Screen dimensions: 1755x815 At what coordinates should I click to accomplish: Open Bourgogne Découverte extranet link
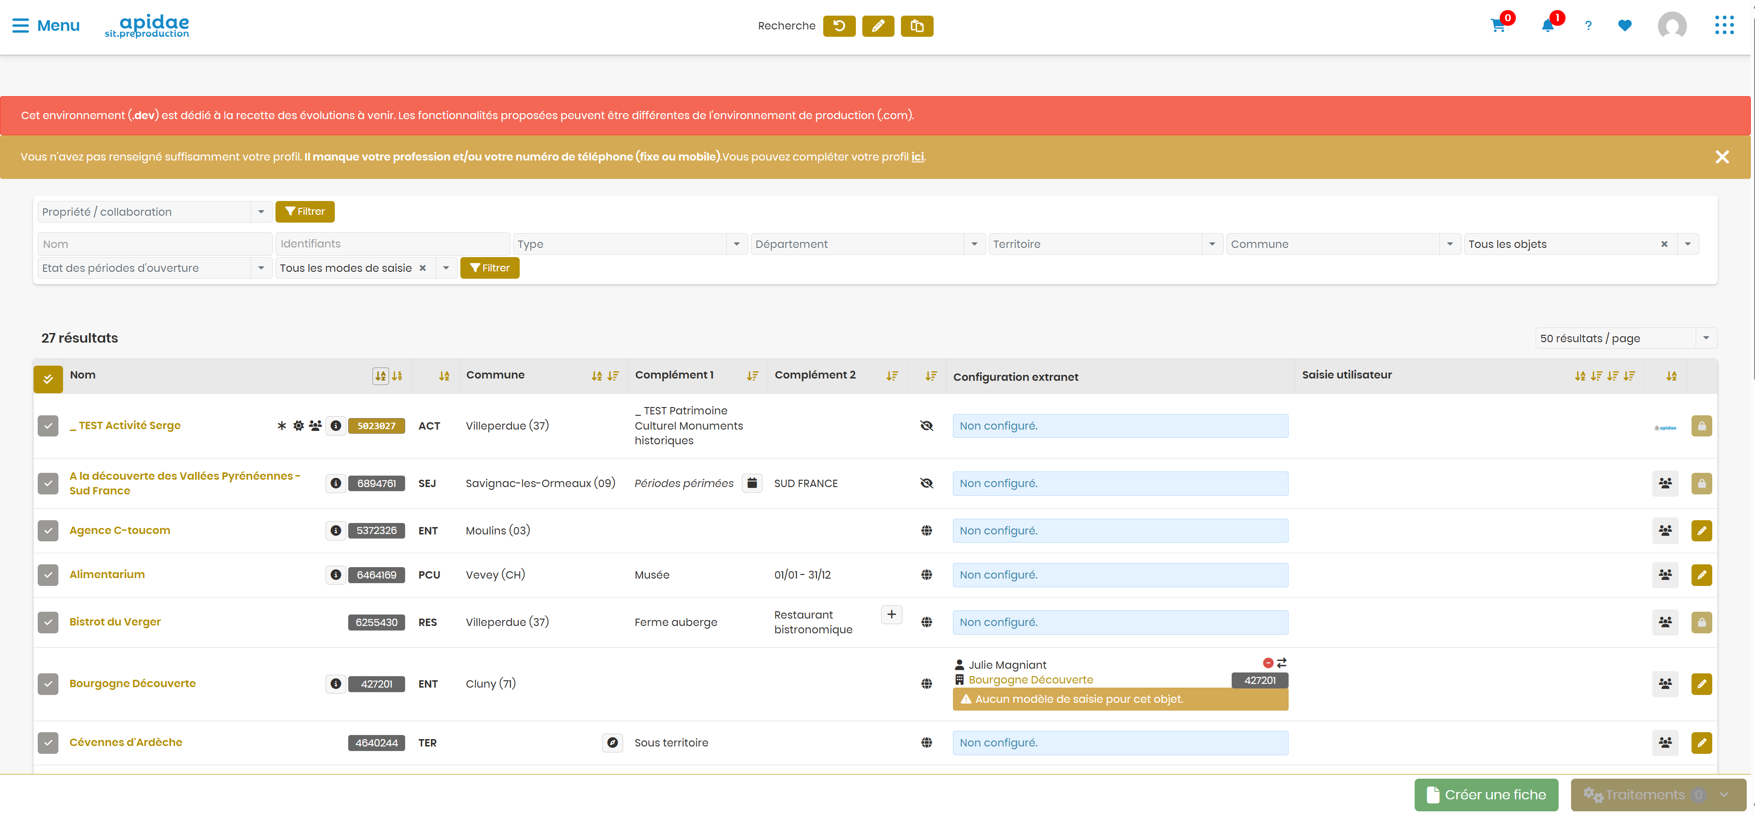click(x=1030, y=679)
